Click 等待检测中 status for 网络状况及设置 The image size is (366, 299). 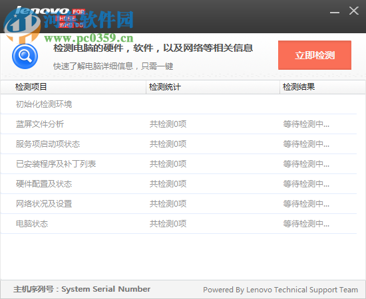[x=306, y=204]
